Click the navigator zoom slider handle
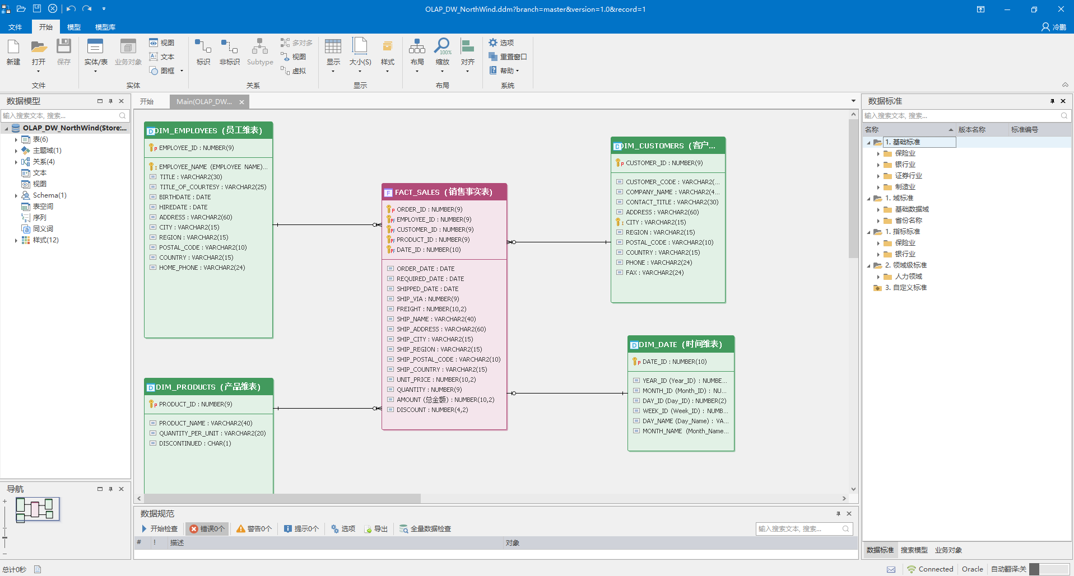The height and width of the screenshot is (576, 1074). click(4, 537)
